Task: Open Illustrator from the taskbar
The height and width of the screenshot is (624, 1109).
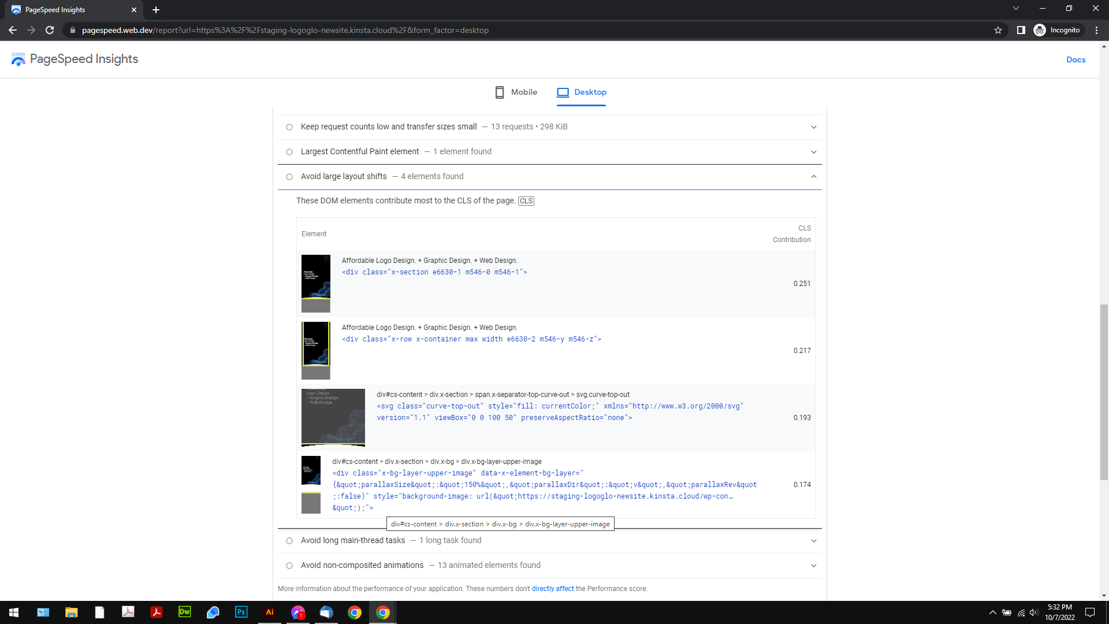Action: (x=269, y=612)
